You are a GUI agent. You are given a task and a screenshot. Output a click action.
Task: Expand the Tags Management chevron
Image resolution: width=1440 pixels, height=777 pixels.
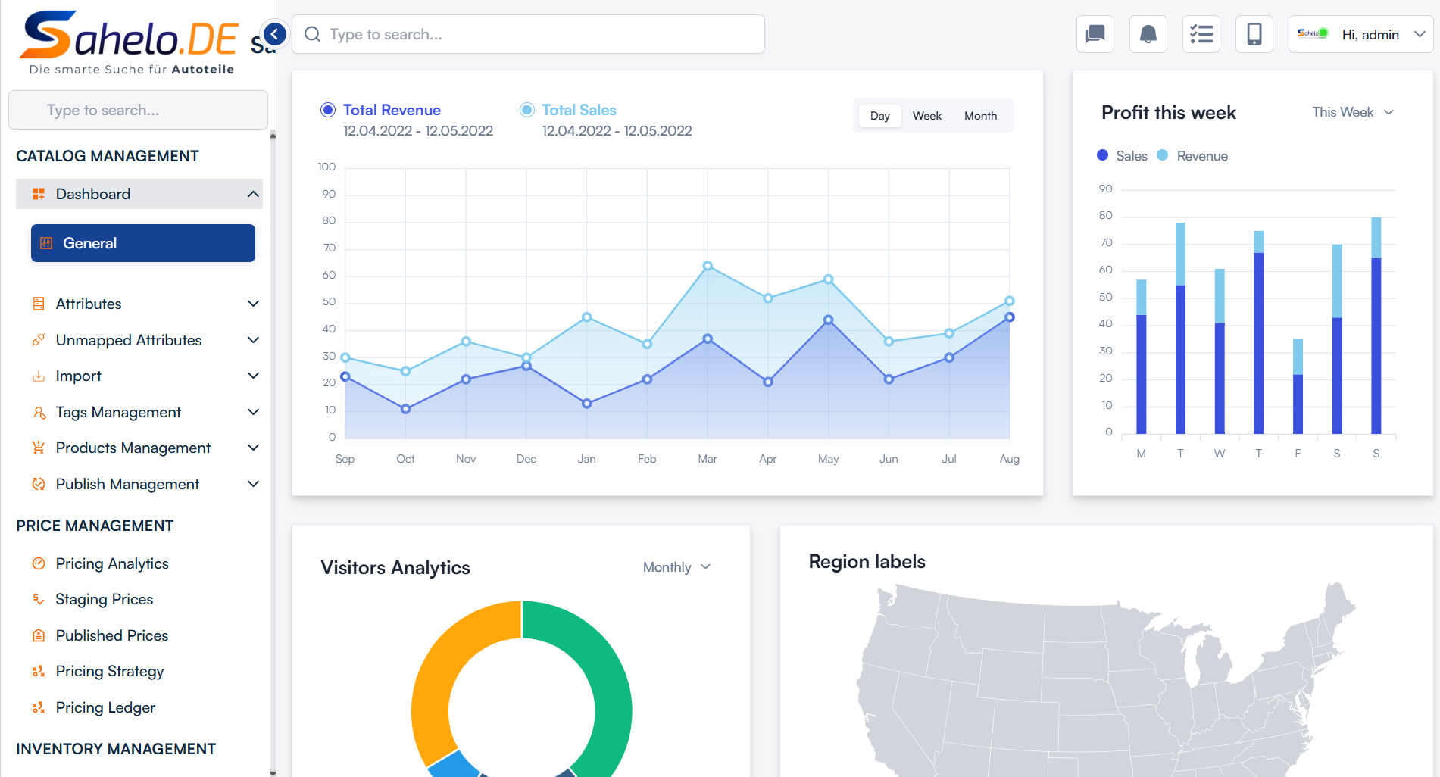(x=253, y=412)
